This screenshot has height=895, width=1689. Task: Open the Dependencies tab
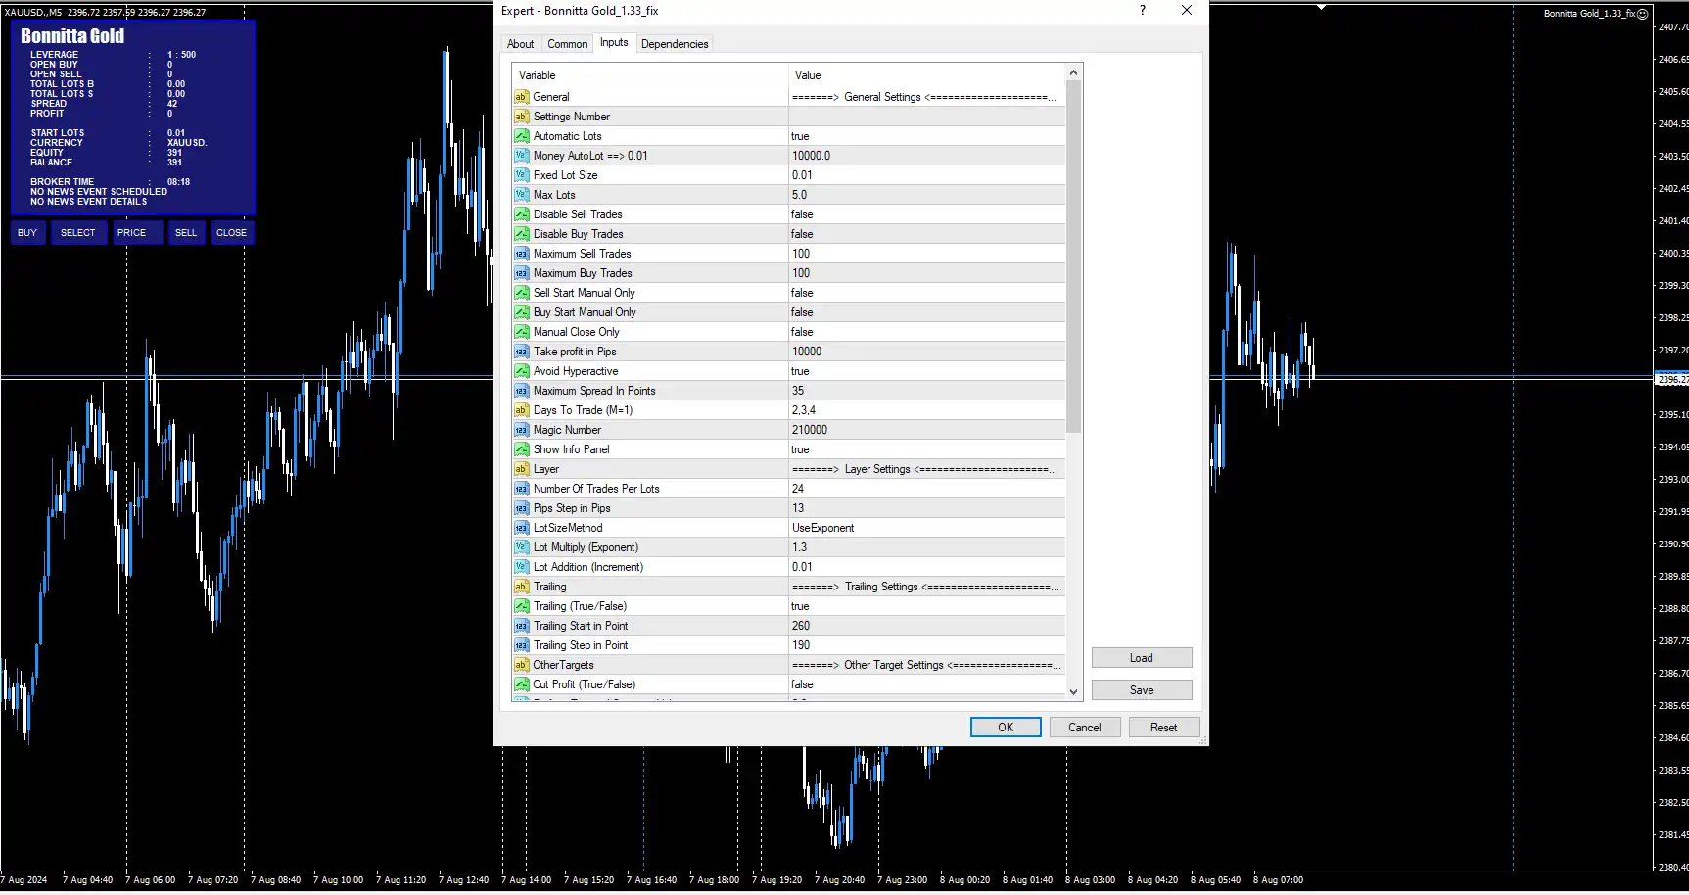coord(675,44)
